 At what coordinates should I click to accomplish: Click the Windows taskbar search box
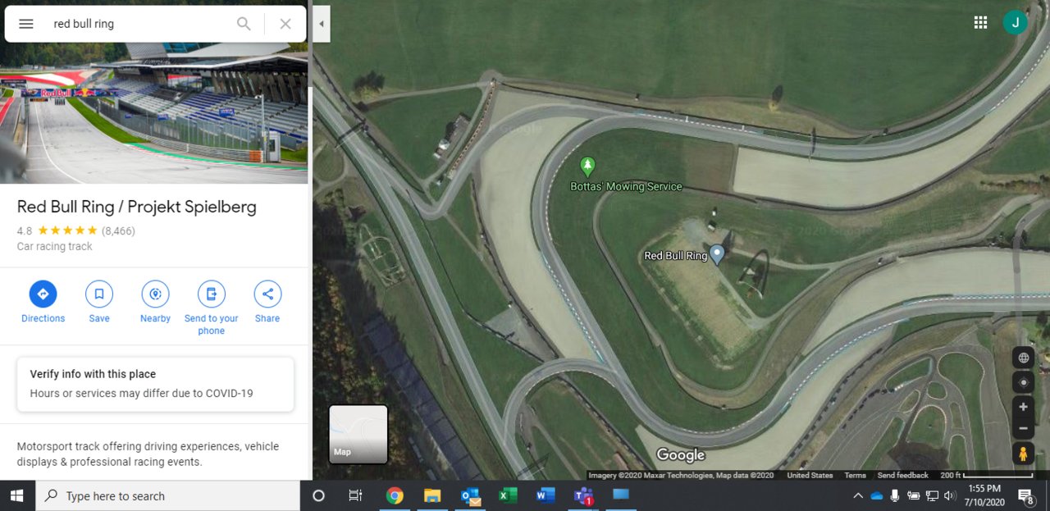pos(167,495)
